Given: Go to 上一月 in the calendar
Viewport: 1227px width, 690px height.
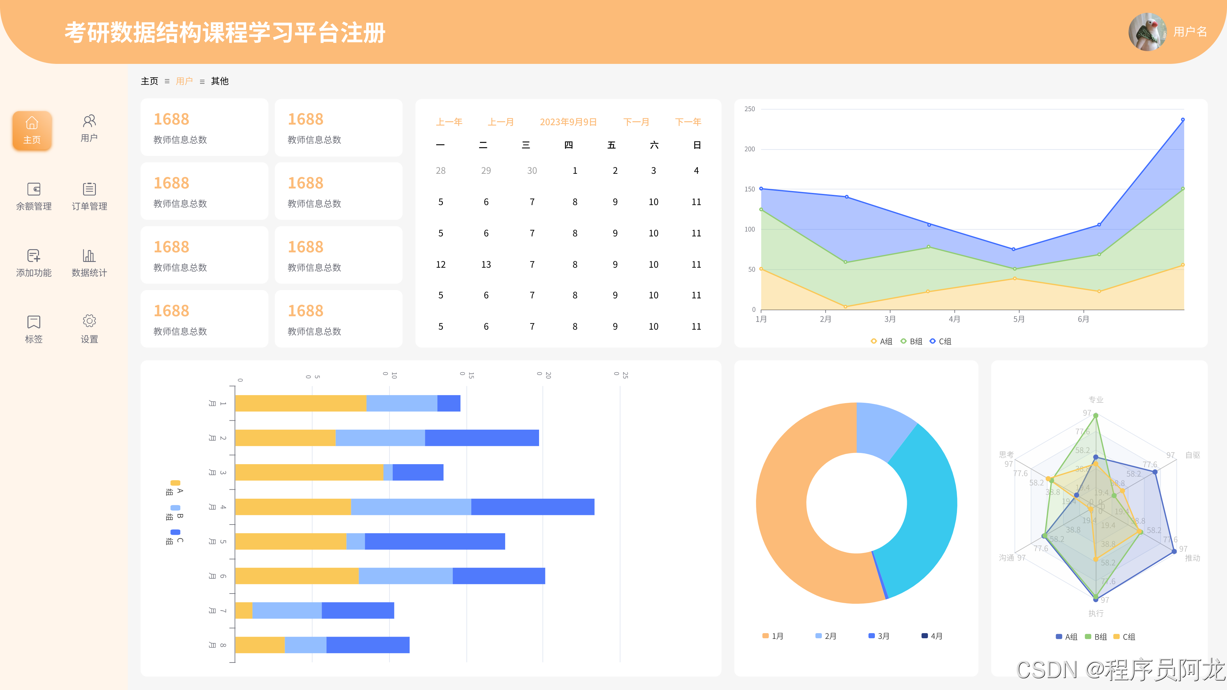Looking at the screenshot, I should (x=500, y=122).
